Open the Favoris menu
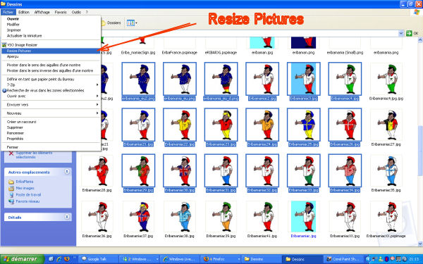The width and height of the screenshot is (423, 264). pyautogui.click(x=61, y=12)
